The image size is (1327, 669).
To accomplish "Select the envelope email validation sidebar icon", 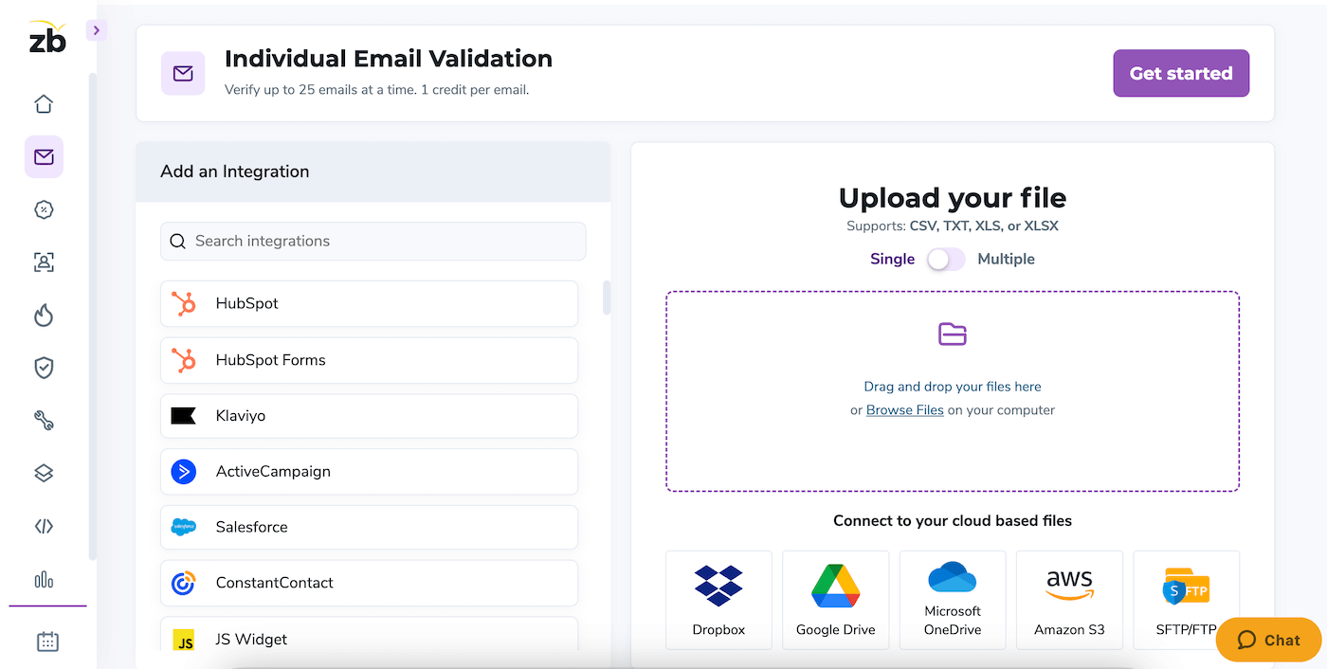I will point(44,157).
